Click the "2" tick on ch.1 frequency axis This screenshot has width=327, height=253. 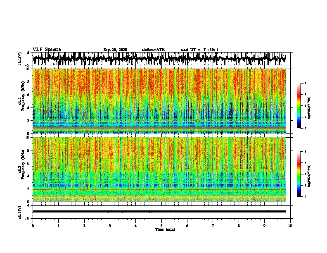tap(29, 121)
